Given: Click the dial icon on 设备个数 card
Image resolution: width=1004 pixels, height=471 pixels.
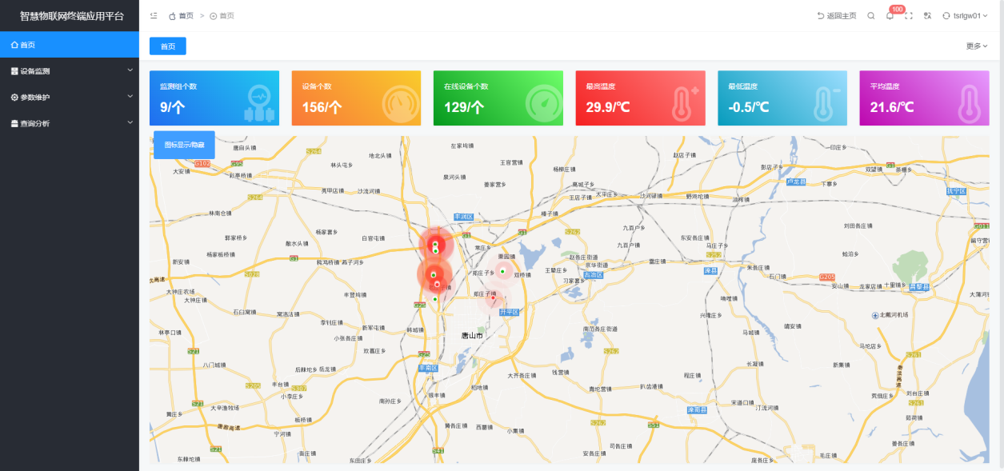Looking at the screenshot, I should [x=400, y=102].
